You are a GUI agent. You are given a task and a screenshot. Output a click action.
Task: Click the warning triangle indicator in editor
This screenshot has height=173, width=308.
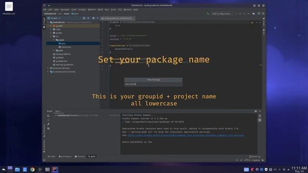[252, 23]
